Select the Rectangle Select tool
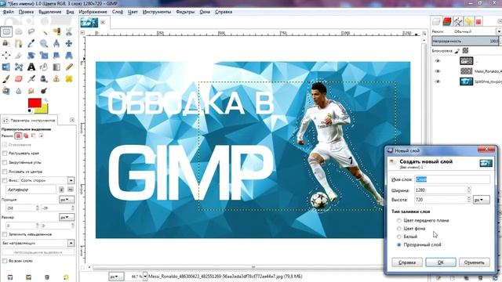Screen dimensions: 502x282 (6, 31)
